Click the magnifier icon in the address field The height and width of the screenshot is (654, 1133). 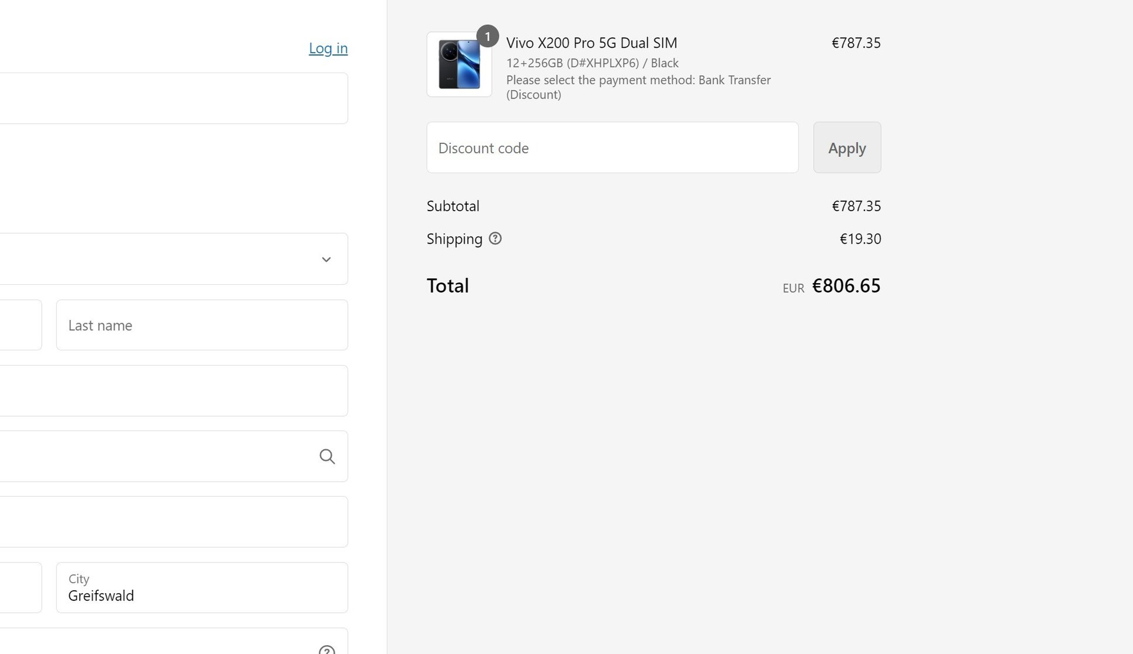(x=327, y=456)
